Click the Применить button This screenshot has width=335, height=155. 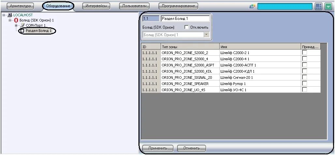click(x=158, y=148)
